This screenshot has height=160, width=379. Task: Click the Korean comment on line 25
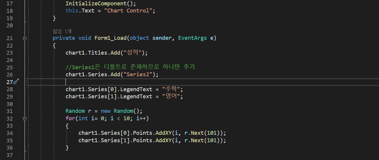(130, 67)
